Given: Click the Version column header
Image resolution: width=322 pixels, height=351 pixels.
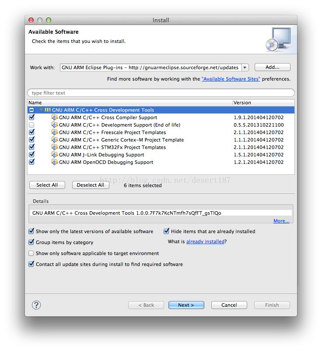Looking at the screenshot, I should tap(263, 103).
